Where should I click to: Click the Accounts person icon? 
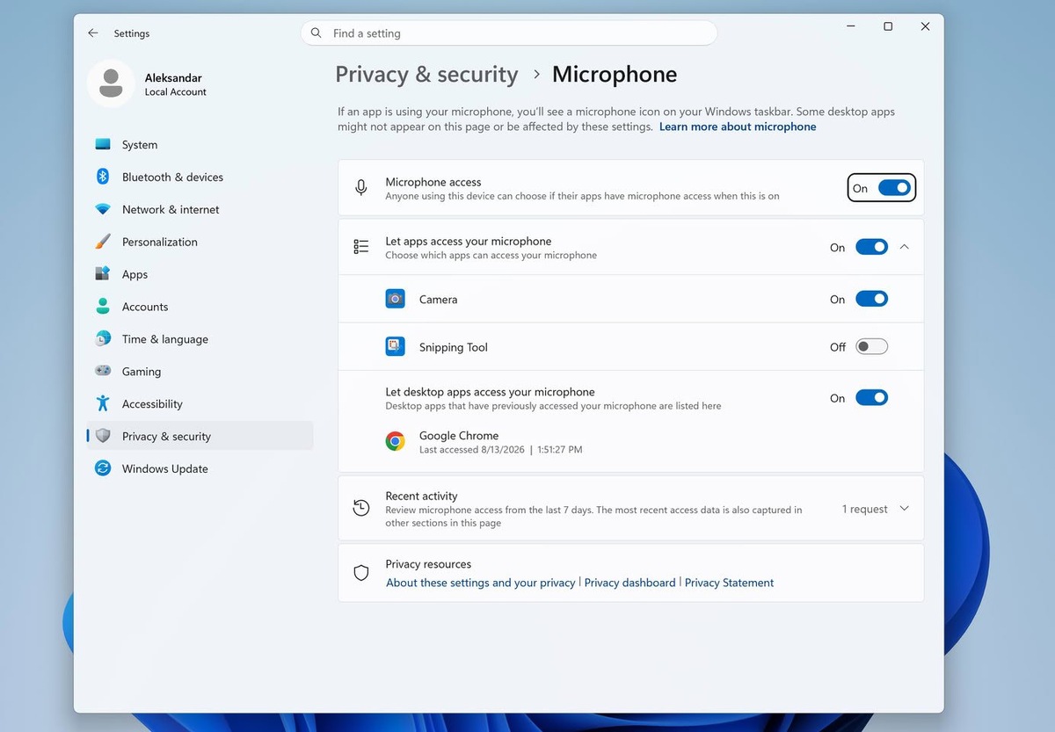[x=103, y=307]
